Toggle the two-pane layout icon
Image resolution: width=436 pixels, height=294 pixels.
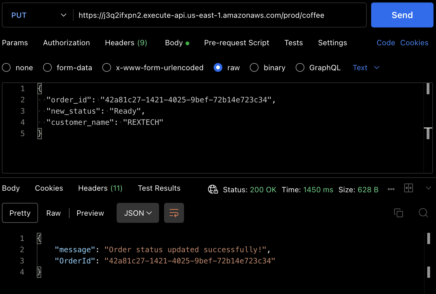point(409,188)
